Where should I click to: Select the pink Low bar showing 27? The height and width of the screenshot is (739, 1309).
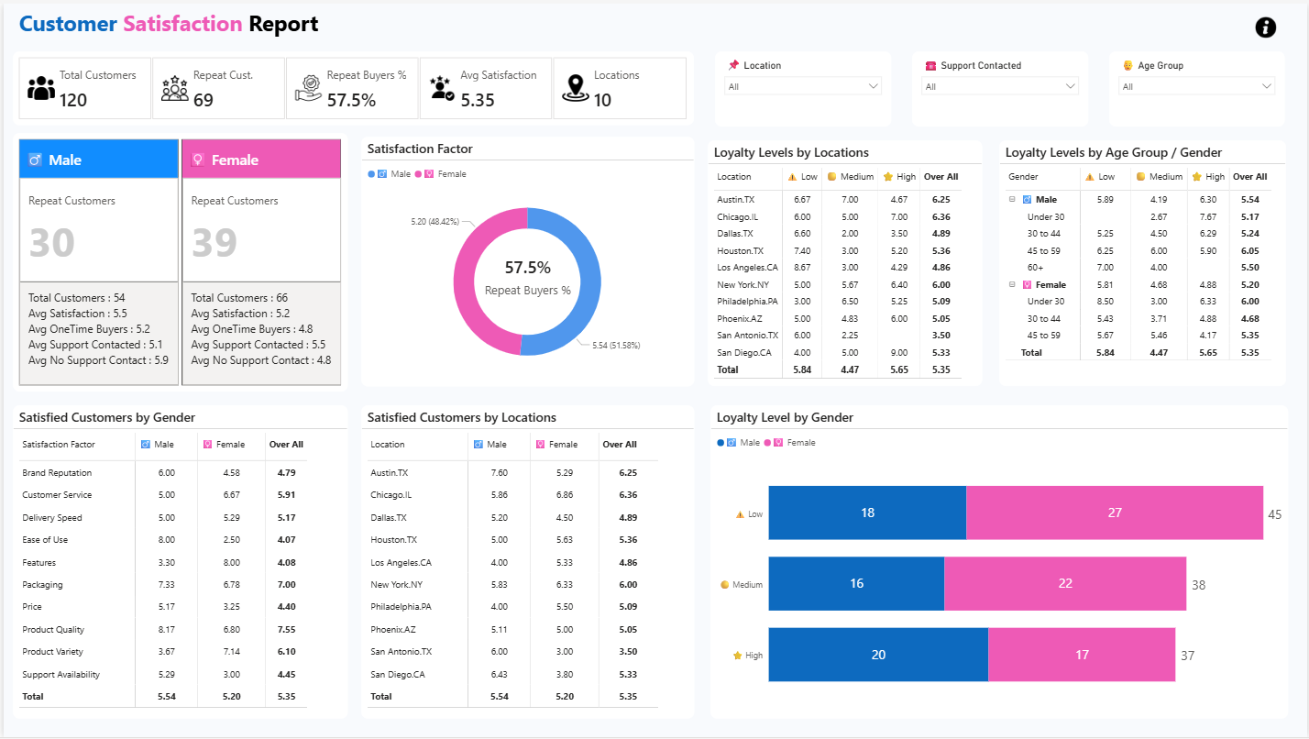tap(1115, 513)
